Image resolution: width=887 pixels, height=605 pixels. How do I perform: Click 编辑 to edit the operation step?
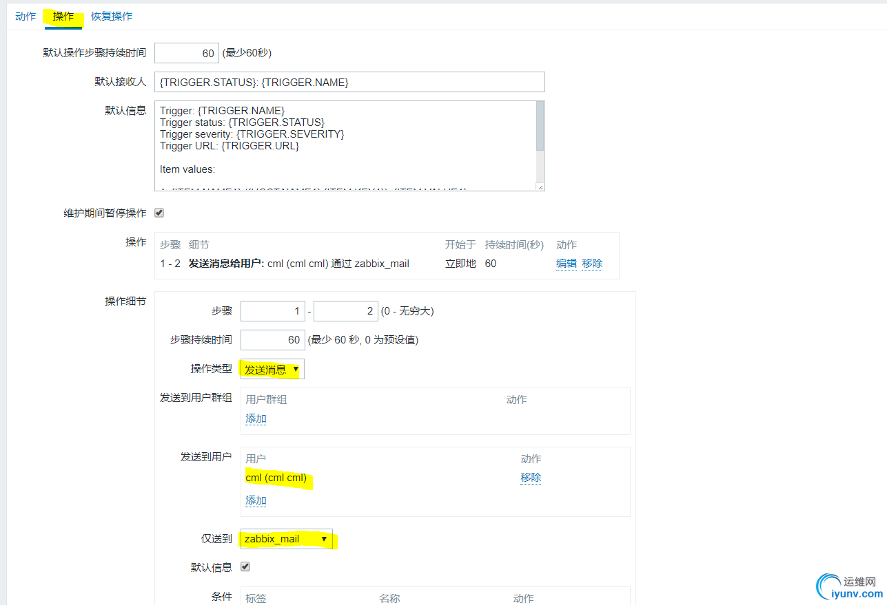[x=566, y=263]
